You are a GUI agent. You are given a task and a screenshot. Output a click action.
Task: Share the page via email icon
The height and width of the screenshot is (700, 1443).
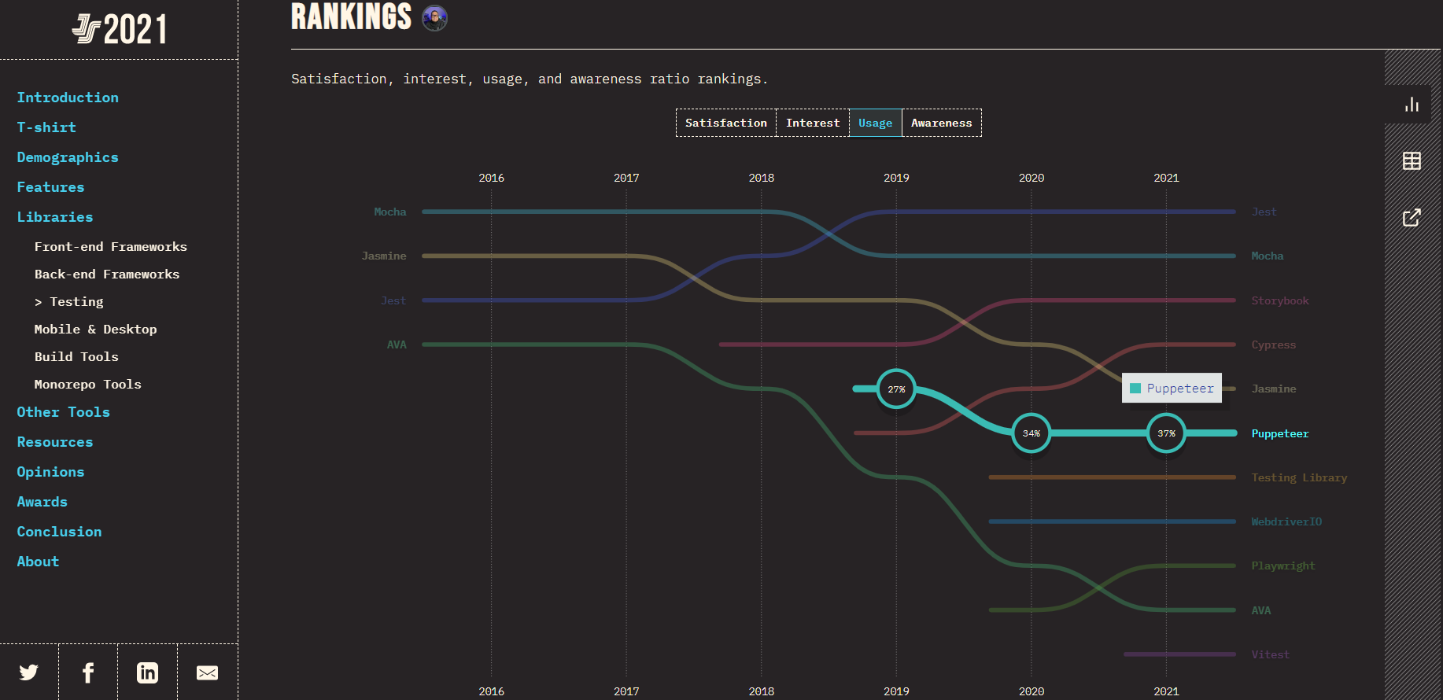pyautogui.click(x=207, y=672)
